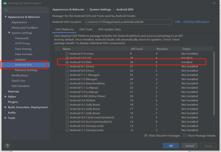The height and width of the screenshot is (152, 221).
Task: Check the Android R Preview checkbox
Action: pyautogui.click(x=67, y=54)
